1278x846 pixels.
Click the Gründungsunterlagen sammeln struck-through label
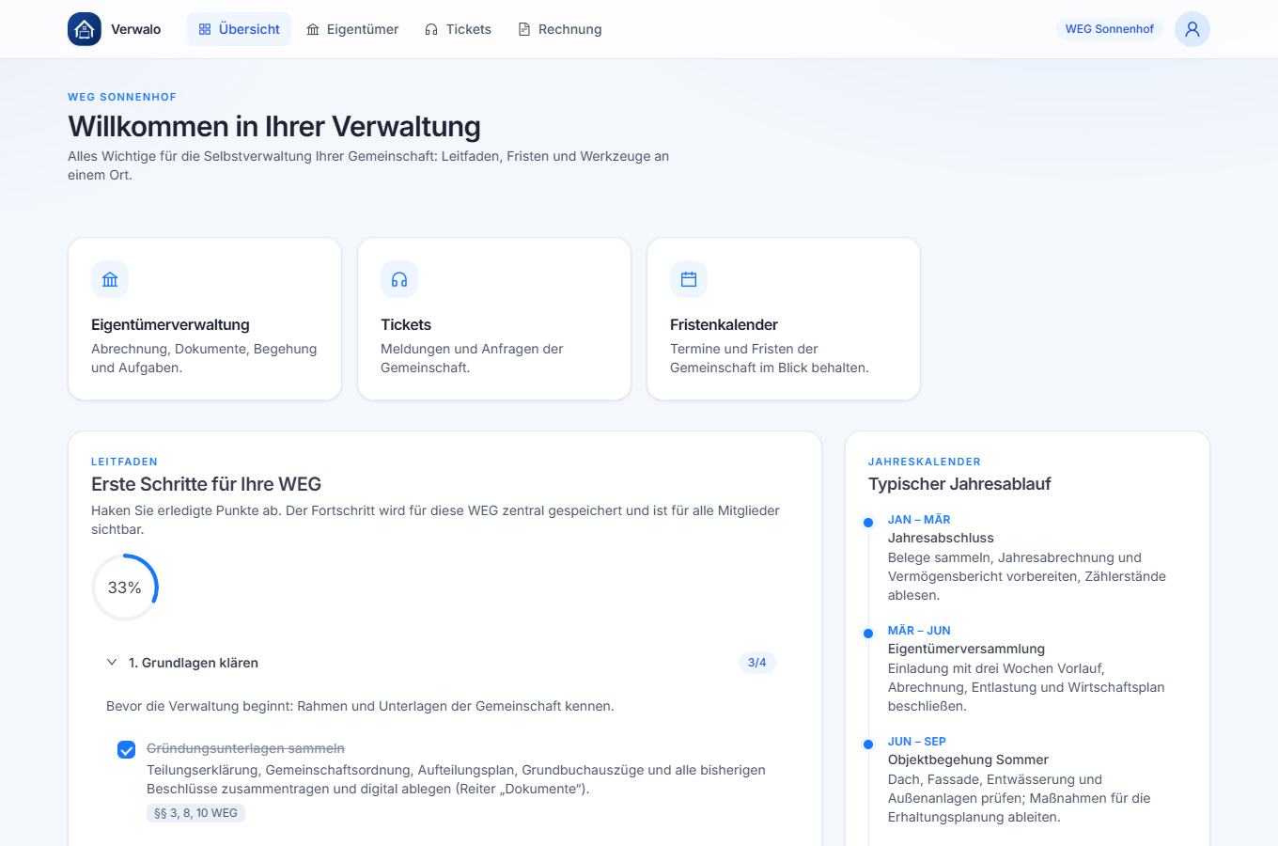click(x=245, y=748)
